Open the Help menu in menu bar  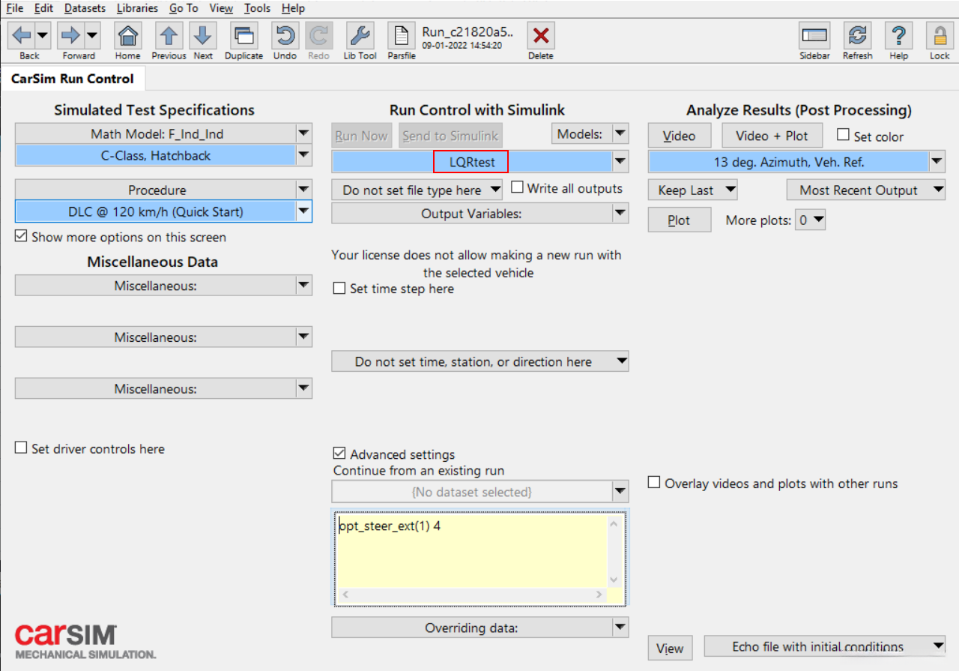(x=293, y=8)
